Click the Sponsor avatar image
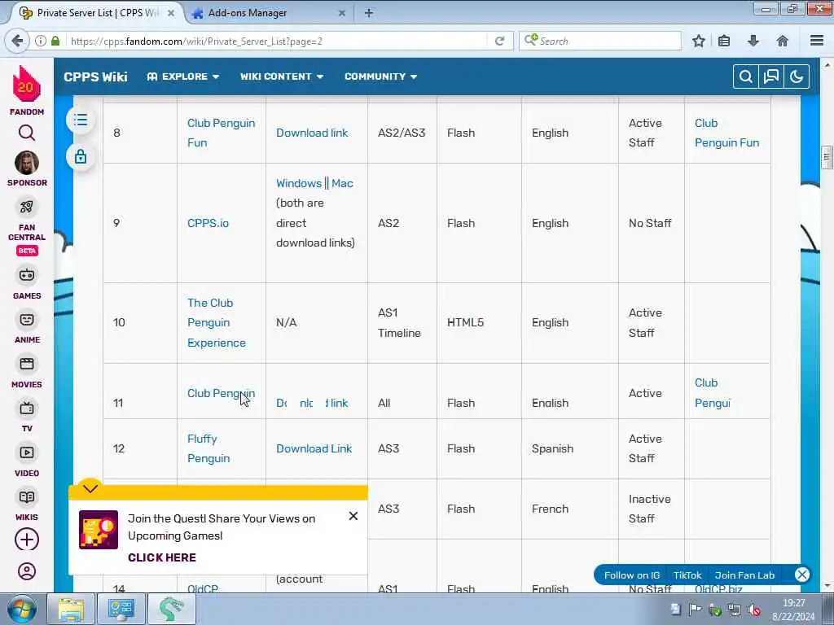 pos(27,163)
